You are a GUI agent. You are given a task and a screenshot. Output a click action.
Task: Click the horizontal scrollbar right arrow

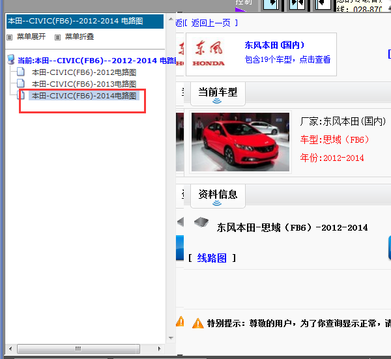pos(159,349)
